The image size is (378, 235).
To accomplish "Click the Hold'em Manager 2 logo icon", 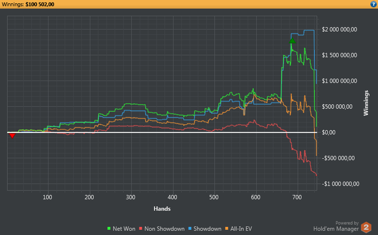I will [x=366, y=227].
